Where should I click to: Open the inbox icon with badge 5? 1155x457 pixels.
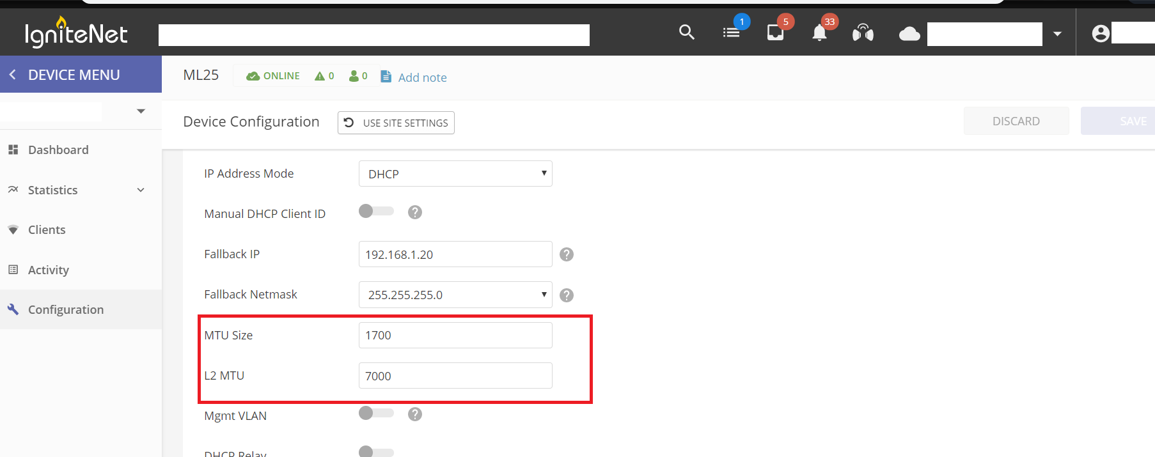click(775, 32)
